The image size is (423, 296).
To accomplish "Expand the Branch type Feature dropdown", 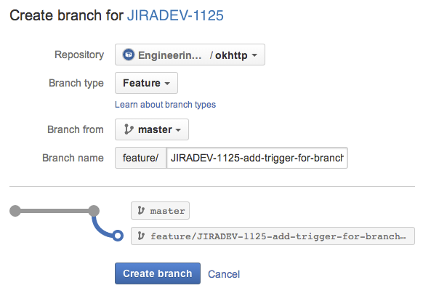I will pos(146,83).
